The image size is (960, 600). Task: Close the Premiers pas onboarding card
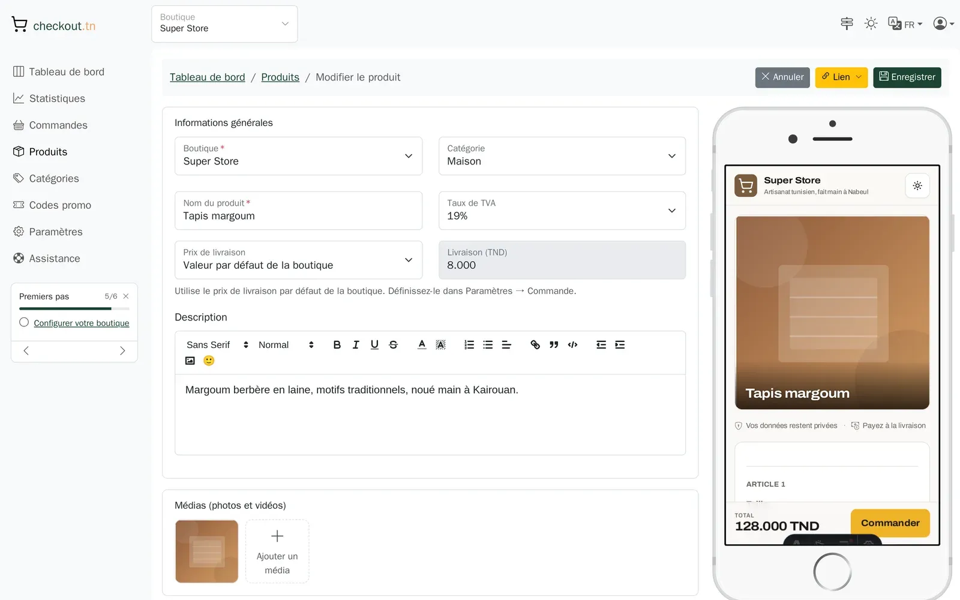[x=126, y=296]
